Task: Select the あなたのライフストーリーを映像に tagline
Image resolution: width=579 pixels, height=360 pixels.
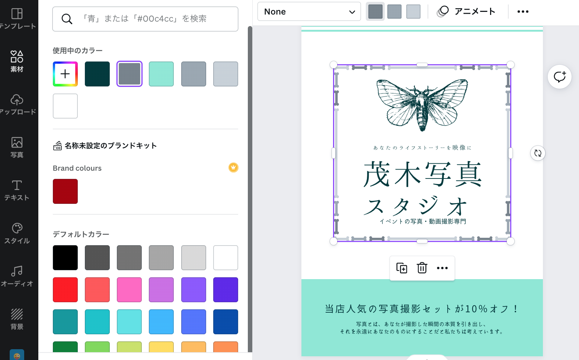Action: [422, 148]
